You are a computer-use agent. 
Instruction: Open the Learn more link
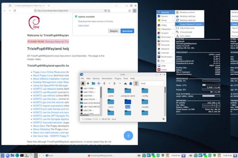(x=83, y=25)
